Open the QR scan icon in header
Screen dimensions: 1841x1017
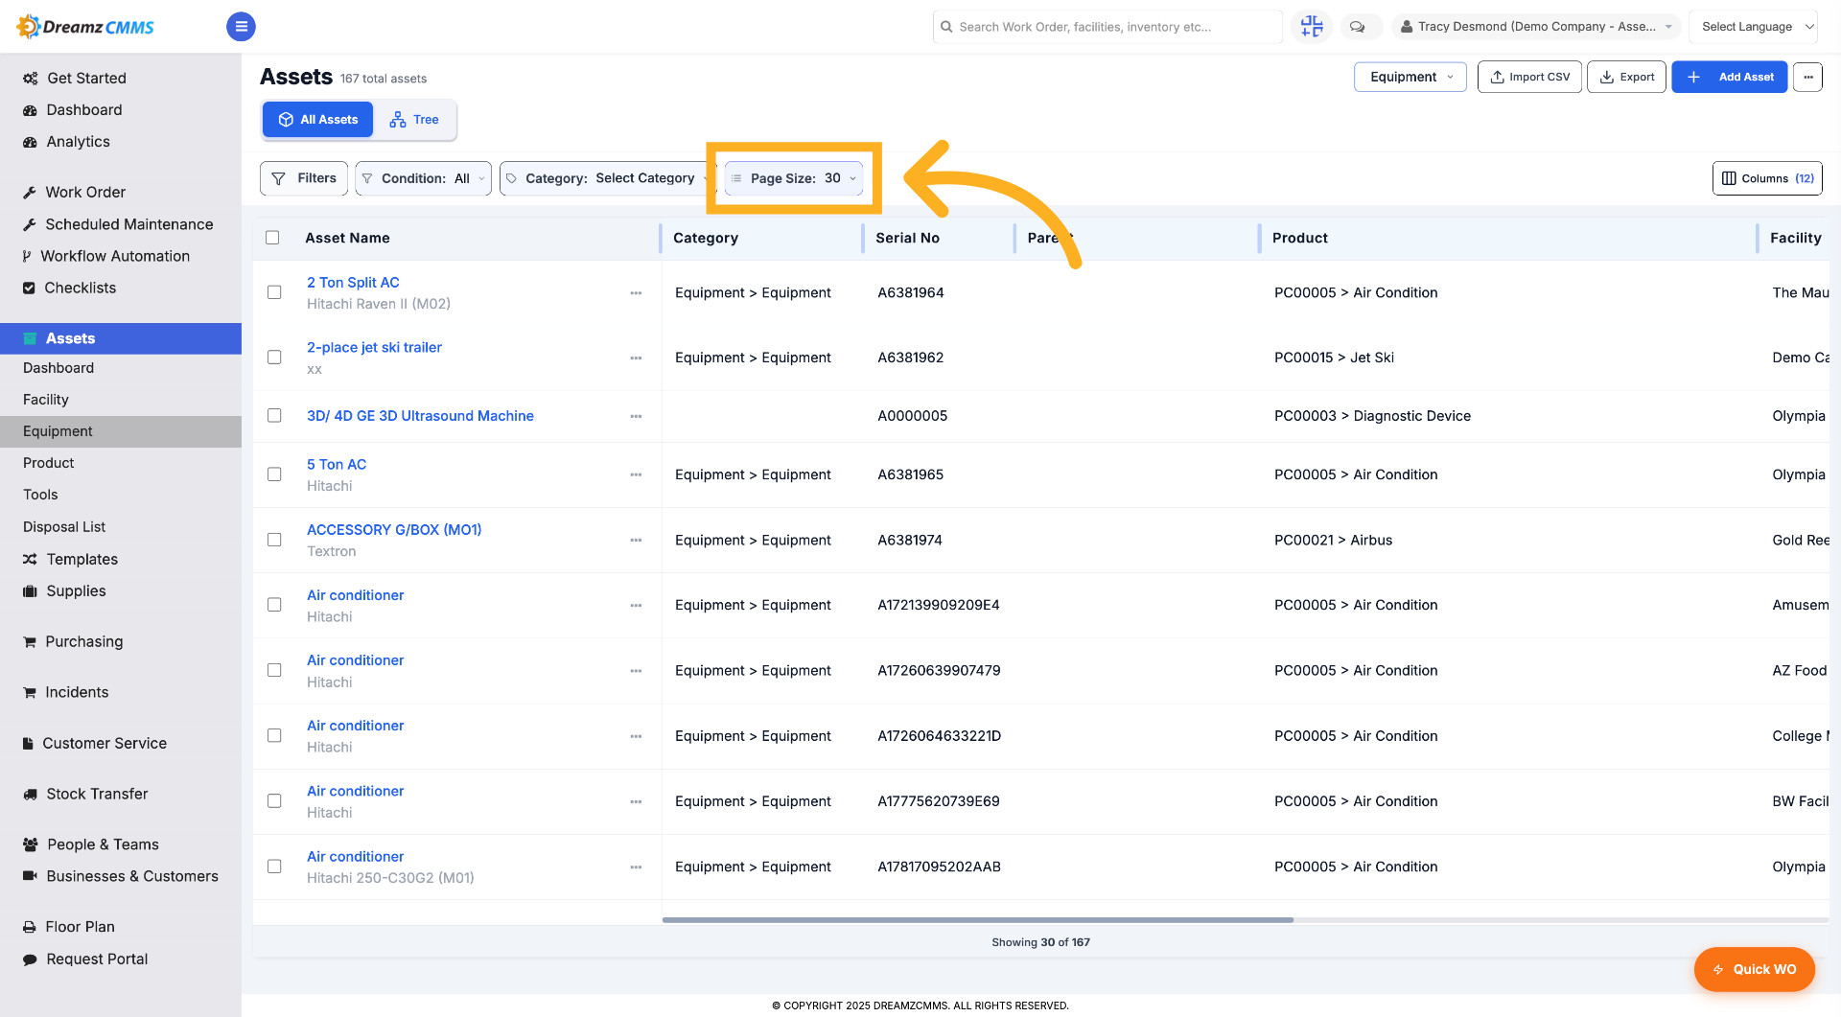(x=1312, y=27)
